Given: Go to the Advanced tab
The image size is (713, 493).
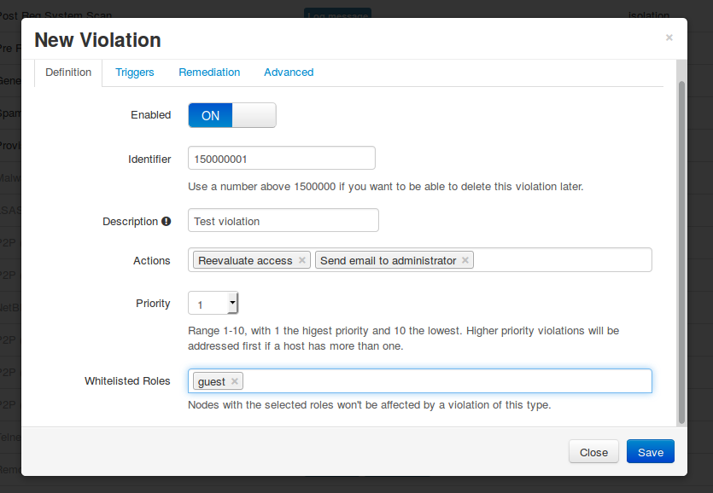Looking at the screenshot, I should click(289, 72).
